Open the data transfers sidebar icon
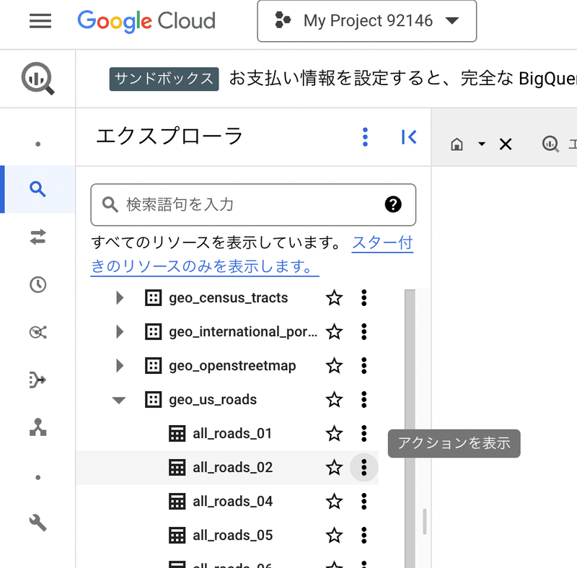This screenshot has height=568, width=577. point(38,237)
